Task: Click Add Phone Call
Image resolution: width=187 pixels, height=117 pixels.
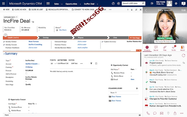Action: [63, 63]
